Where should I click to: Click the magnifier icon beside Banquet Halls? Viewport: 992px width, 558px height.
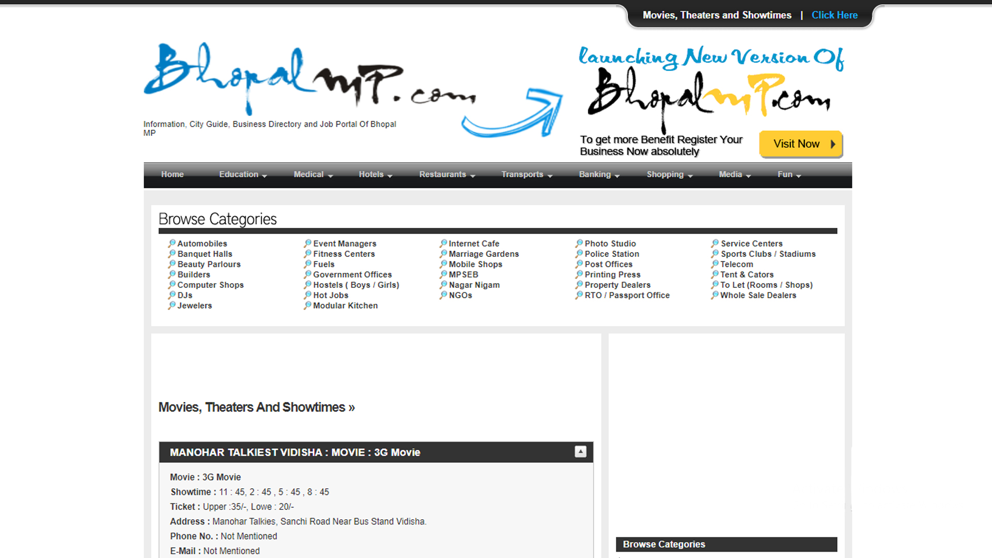(172, 254)
